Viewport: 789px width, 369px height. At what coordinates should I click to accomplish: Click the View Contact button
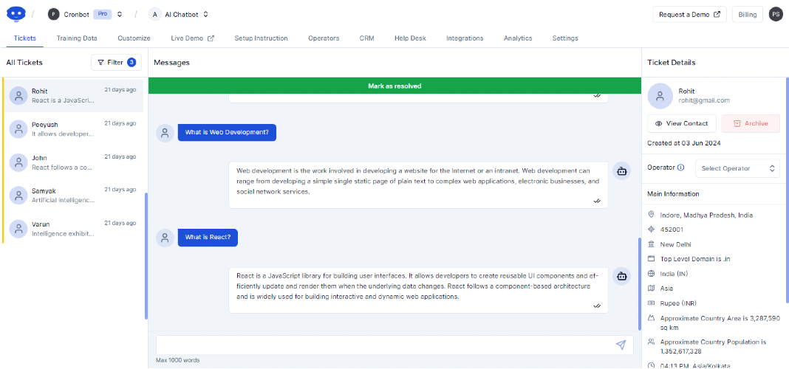(682, 123)
